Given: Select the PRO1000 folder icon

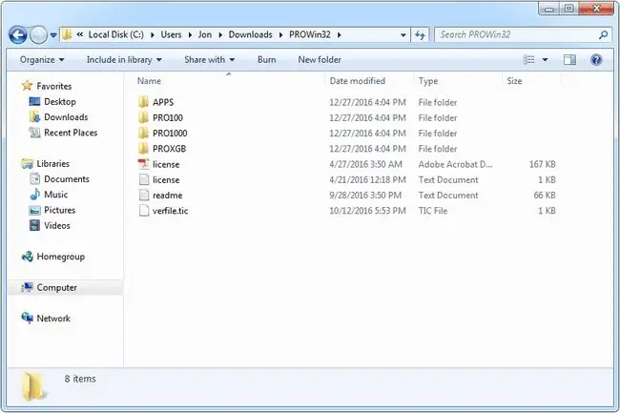Looking at the screenshot, I should (143, 133).
